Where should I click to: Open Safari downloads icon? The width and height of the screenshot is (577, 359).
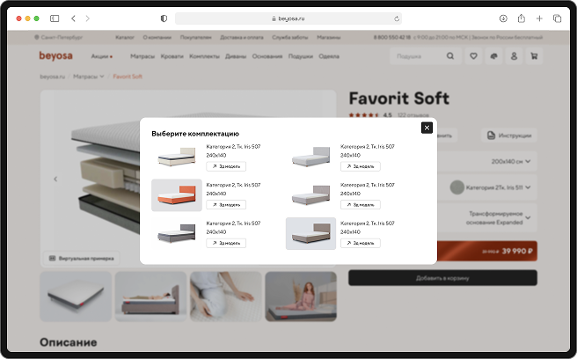click(503, 18)
